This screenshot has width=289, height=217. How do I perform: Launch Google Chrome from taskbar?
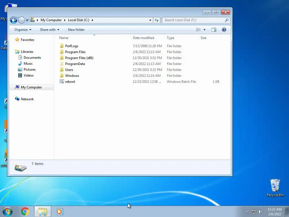(25, 211)
